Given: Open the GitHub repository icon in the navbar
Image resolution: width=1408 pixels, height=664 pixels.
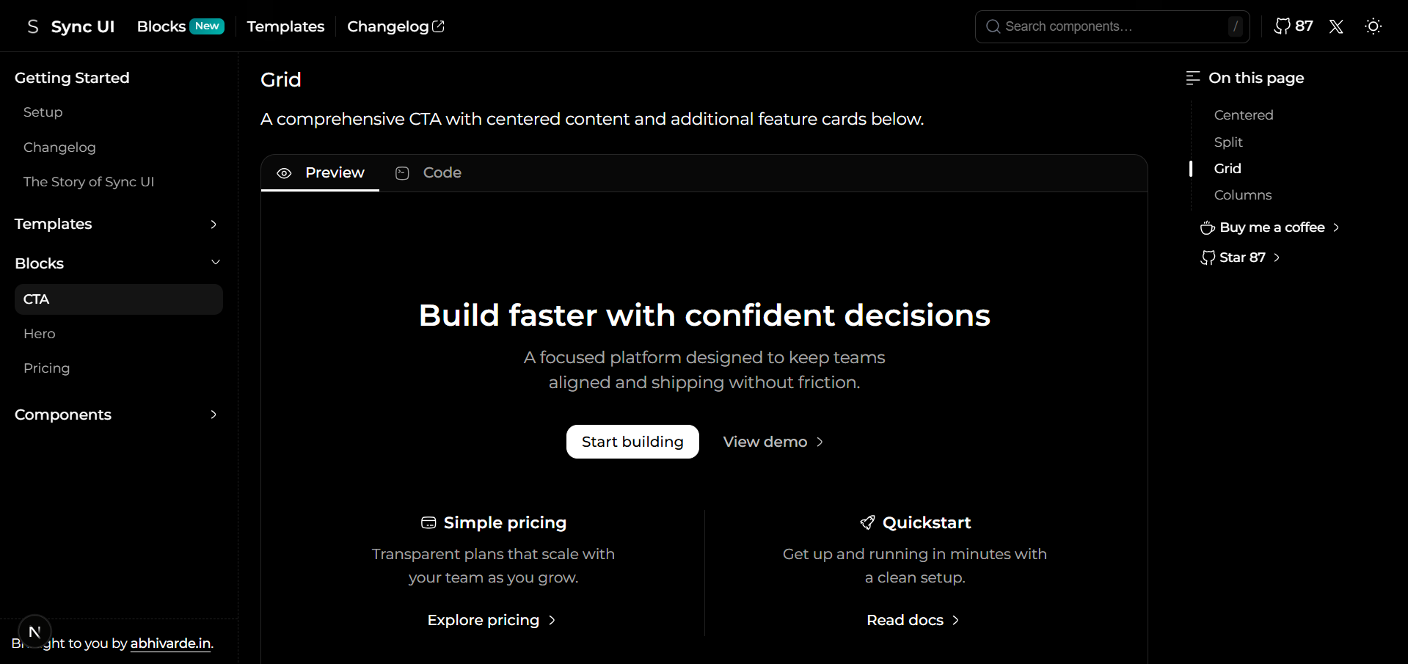Looking at the screenshot, I should [x=1282, y=26].
